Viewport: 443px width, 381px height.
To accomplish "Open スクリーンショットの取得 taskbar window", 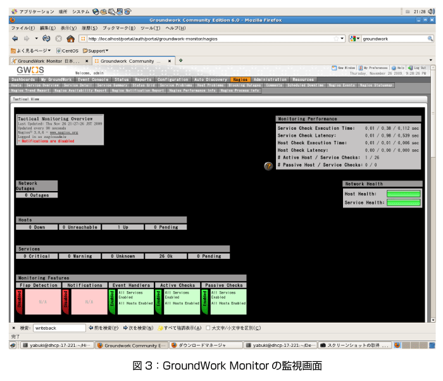I will tap(355, 345).
